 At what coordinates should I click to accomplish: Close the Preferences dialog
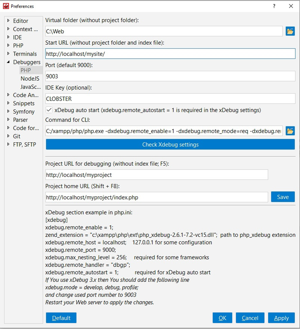click(291, 6)
